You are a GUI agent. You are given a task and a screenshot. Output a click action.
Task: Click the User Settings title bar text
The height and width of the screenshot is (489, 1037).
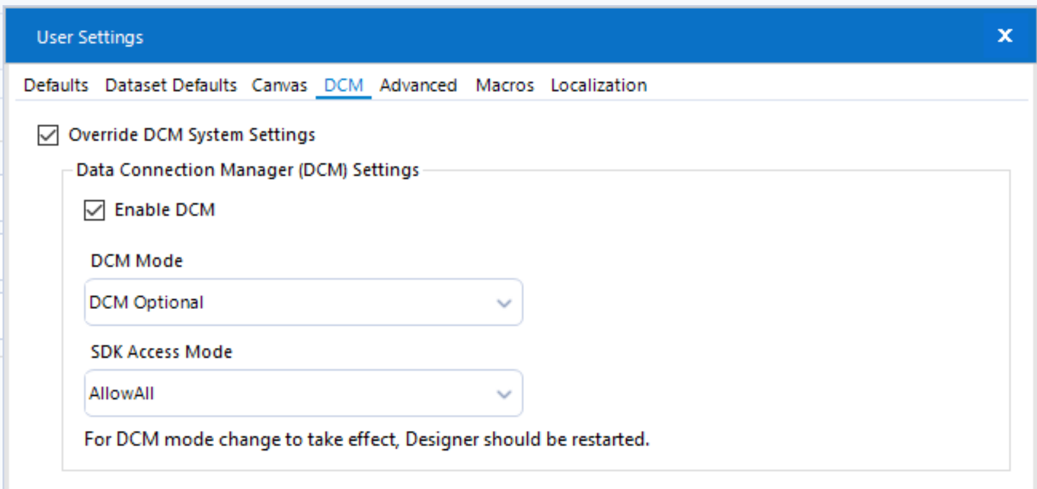[x=90, y=37]
